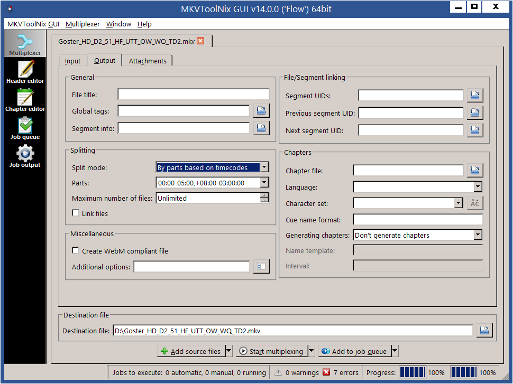Expand Add to job queue arrow menu
Screen dimensions: 513x384
point(395,351)
